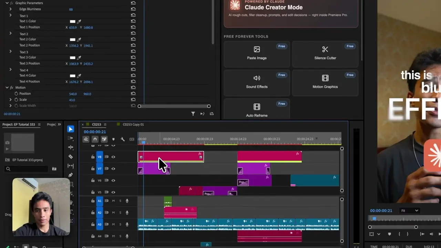Viewport: 441px width, 248px height.
Task: Toggle lock on track V8
Action: click(93, 157)
